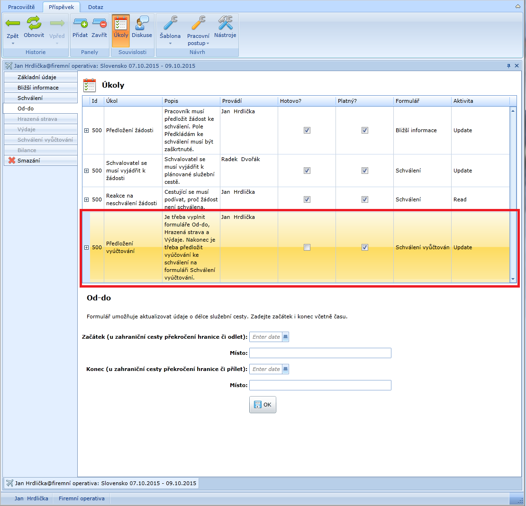Toggle Platný checkbox for Předložení žádosti
This screenshot has width=526, height=506.
pyautogui.click(x=365, y=130)
